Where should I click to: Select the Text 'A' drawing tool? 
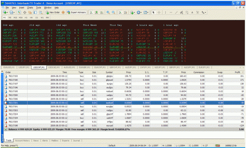click(192, 13)
